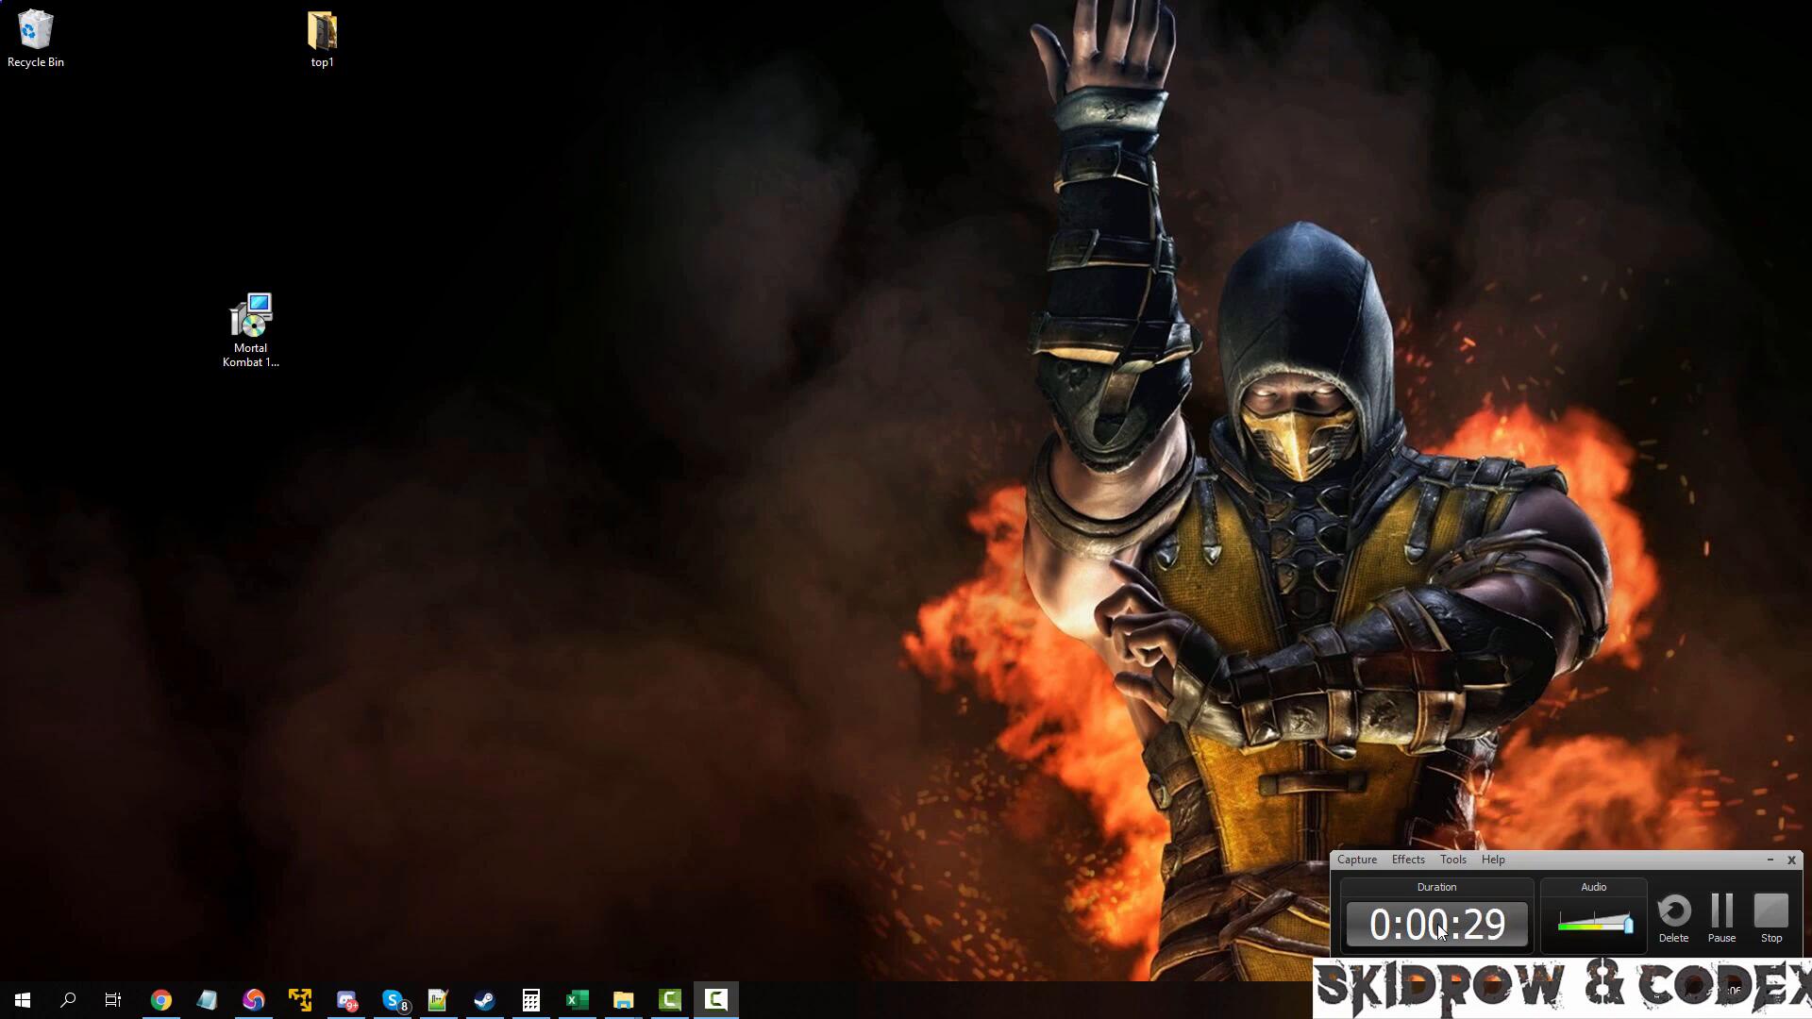Click the Windows Start button
1812x1019 pixels.
click(23, 1000)
